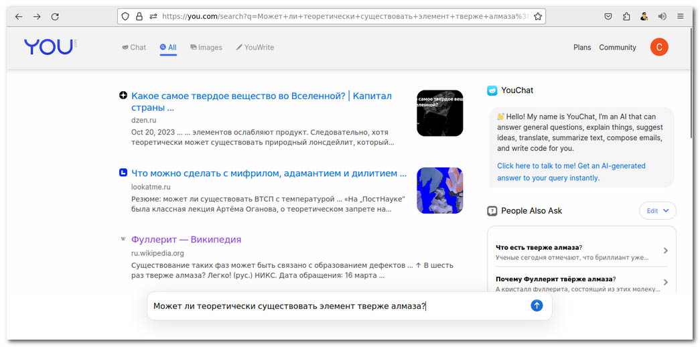Screen dimensions: 700x347
Task: Go forward with the browser forward arrow
Action: [x=37, y=17]
